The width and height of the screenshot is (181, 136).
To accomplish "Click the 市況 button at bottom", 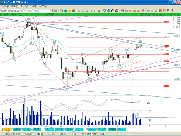I will click(92, 129).
